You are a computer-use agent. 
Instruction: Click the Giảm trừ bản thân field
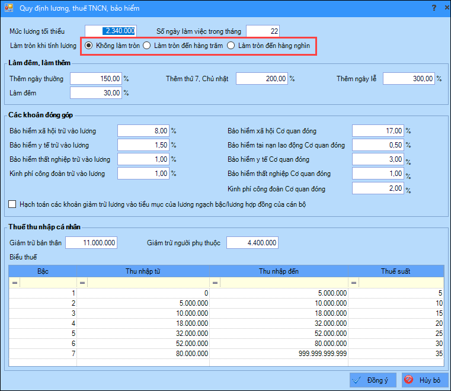tap(91, 243)
